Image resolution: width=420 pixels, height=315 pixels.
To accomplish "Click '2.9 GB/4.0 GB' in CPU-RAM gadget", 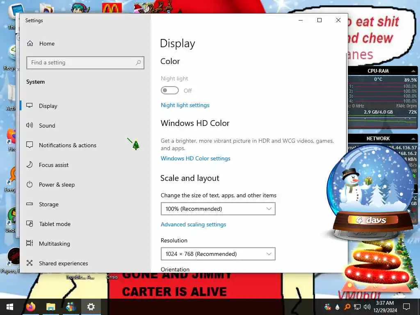I will (378, 112).
